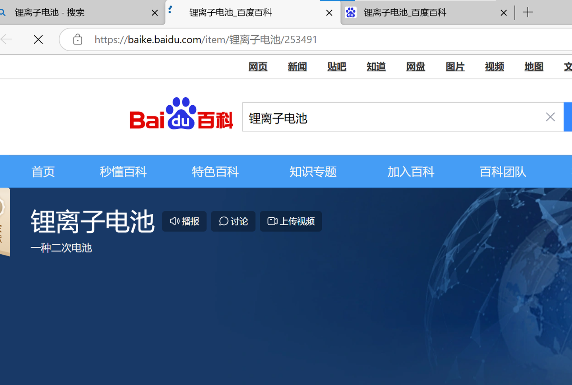Click inside the search input field
This screenshot has width=572, height=385.
[357, 118]
